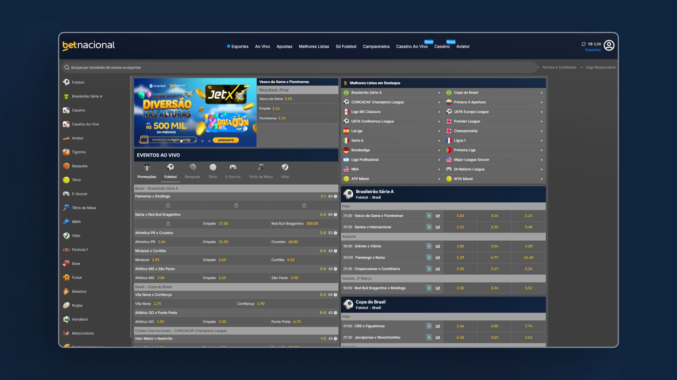The width and height of the screenshot is (677, 380).
Task: Expand the Premier League list arrow
Action: (542, 121)
